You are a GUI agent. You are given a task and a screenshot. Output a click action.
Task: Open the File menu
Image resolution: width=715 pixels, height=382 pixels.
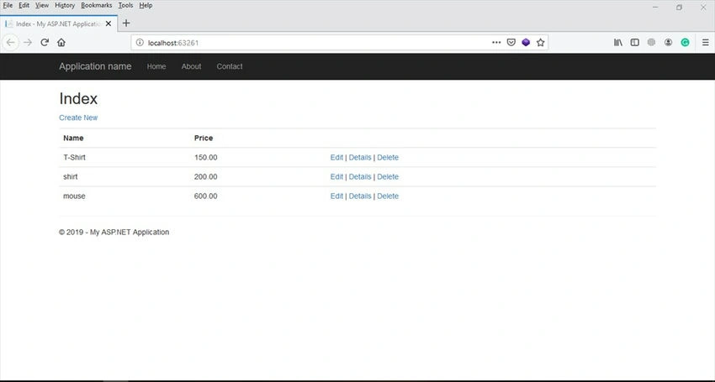pos(8,6)
